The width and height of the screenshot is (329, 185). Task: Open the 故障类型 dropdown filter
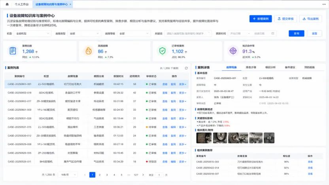tap(84, 34)
